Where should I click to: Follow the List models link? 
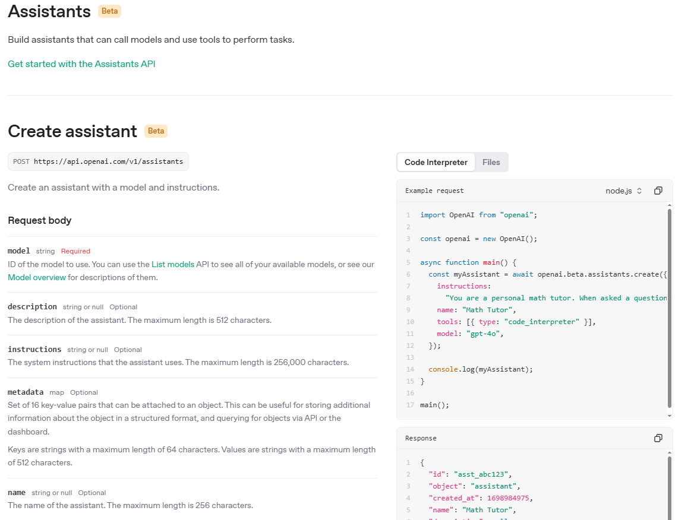(x=173, y=264)
